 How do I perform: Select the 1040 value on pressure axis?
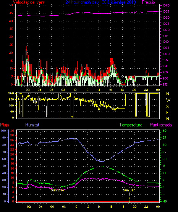pyautogui.click(x=166, y=5)
